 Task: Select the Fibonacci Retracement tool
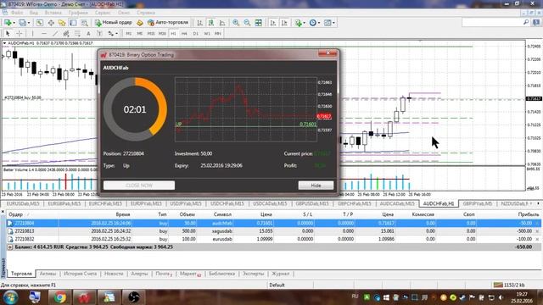click(x=77, y=34)
